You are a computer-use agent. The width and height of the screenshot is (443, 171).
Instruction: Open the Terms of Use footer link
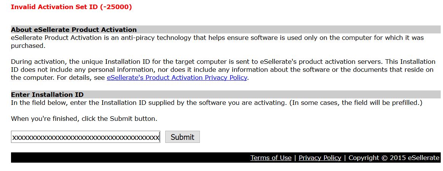click(271, 158)
